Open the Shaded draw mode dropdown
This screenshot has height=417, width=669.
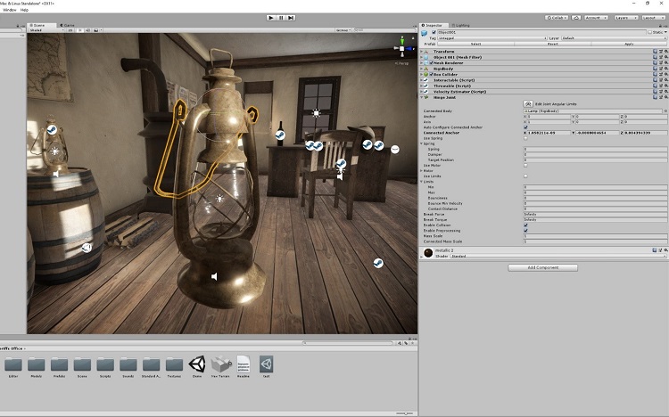click(x=46, y=30)
